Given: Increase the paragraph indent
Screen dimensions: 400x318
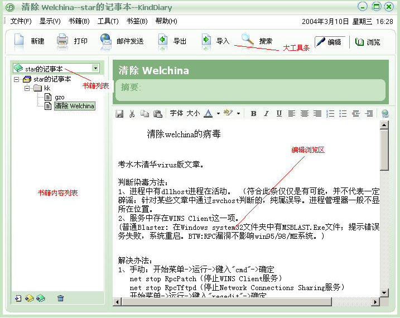Looking at the screenshot, I should (x=369, y=114).
